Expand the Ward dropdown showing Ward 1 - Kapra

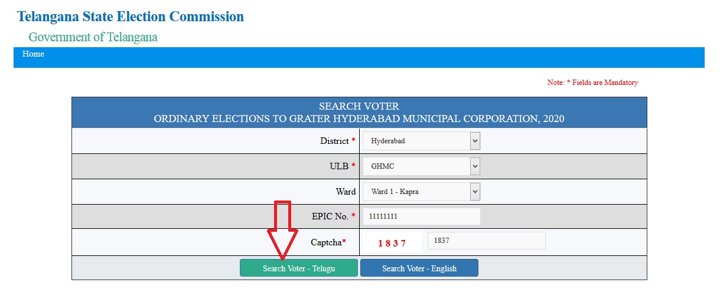click(421, 192)
